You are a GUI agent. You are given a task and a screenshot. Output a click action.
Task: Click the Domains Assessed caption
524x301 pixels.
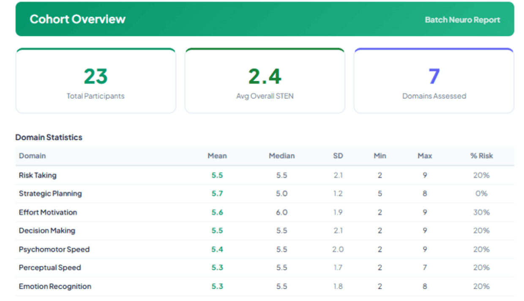434,96
